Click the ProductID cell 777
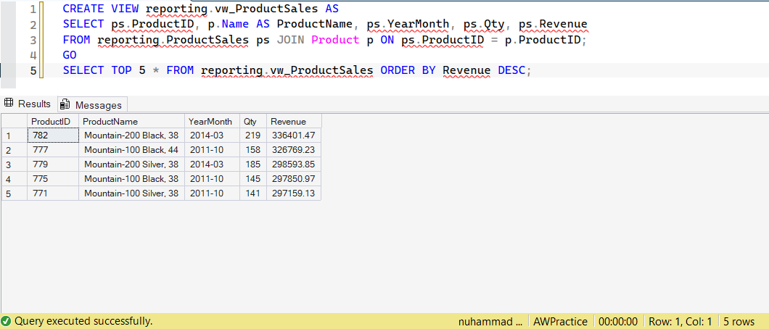 point(53,149)
